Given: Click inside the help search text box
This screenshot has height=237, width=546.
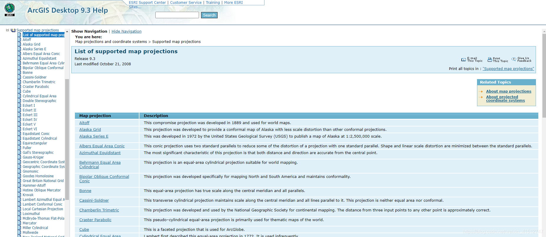Looking at the screenshot, I should click(177, 15).
